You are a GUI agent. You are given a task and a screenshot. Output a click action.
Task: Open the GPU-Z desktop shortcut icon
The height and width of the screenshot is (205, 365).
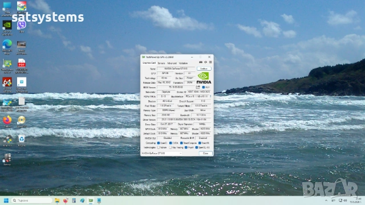pyautogui.click(x=7, y=63)
